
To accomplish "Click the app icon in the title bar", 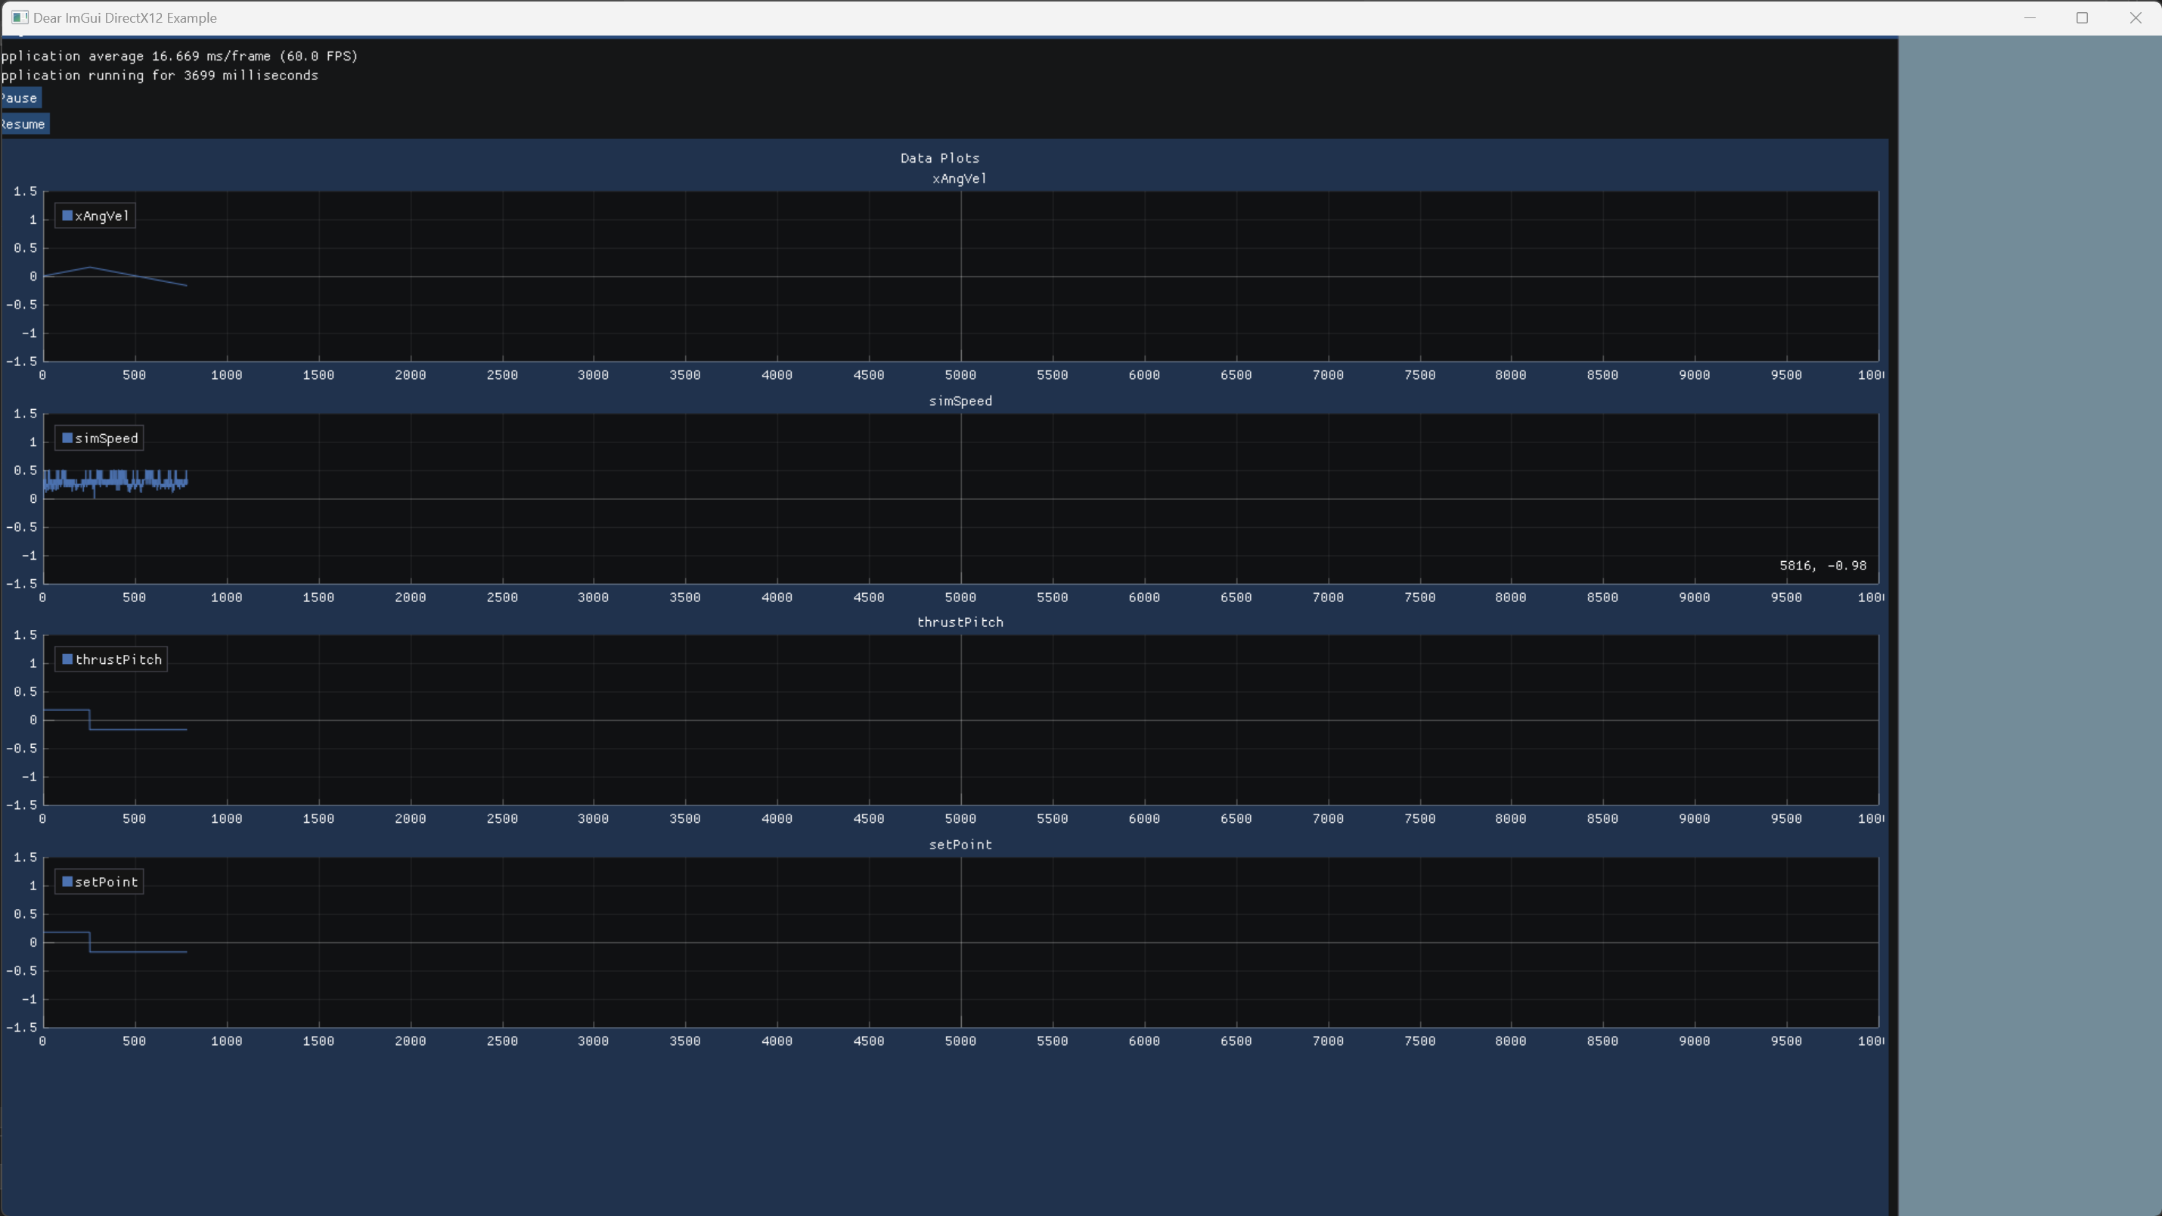I will (x=20, y=17).
